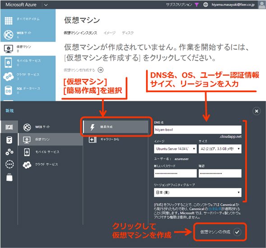Select the Virtual Machines monitor icon in sidebar

point(8,49)
